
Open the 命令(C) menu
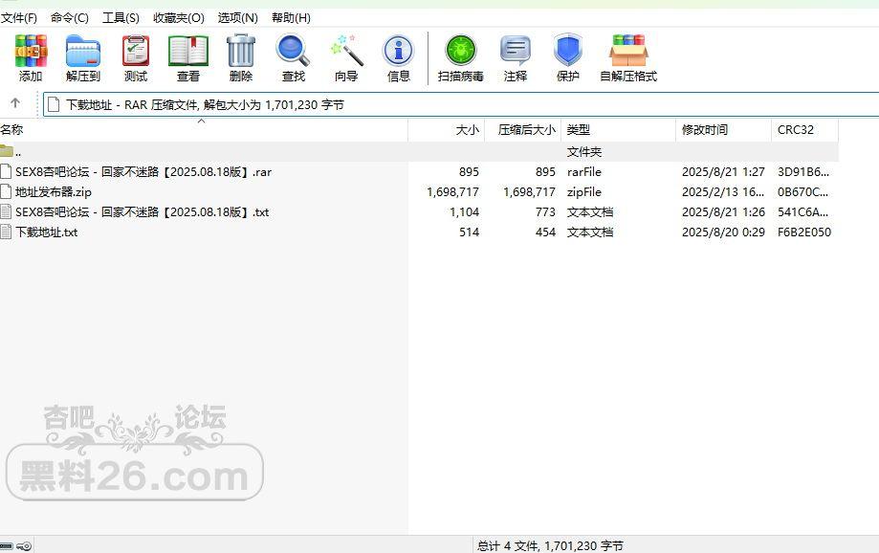tap(70, 18)
